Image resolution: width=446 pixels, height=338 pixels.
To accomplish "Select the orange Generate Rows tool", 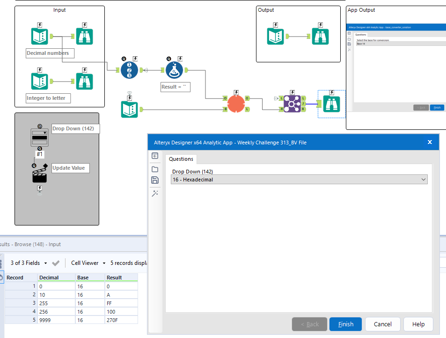I will point(236,104).
